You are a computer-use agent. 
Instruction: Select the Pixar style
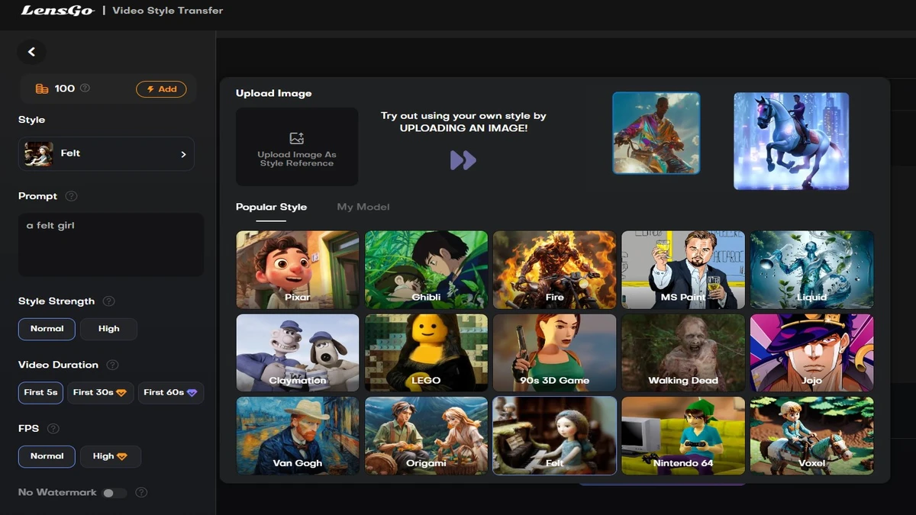[x=298, y=270]
